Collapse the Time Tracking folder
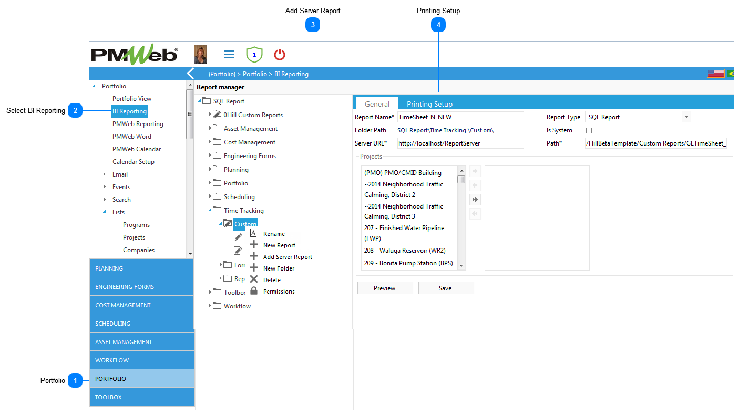This screenshot has width=739, height=415. [210, 210]
